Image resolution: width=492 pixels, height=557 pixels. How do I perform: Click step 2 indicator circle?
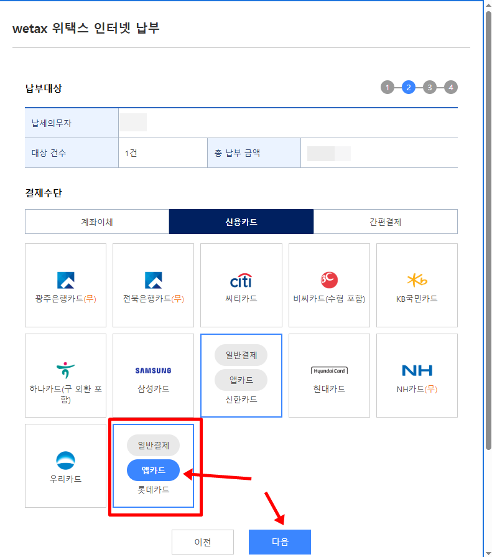click(x=409, y=87)
